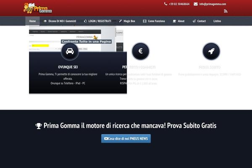
Task: Click the envelope email icon
Action: click(x=196, y=4)
